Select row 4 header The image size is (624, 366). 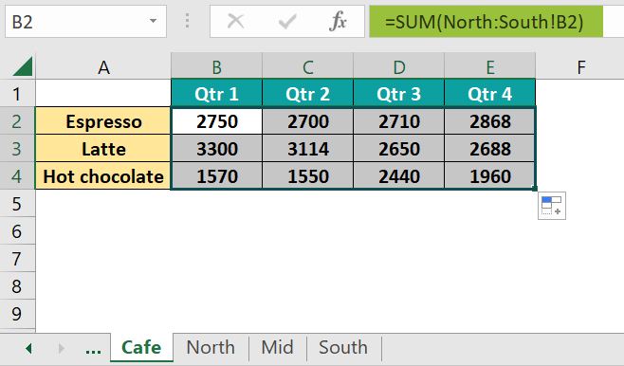(17, 175)
